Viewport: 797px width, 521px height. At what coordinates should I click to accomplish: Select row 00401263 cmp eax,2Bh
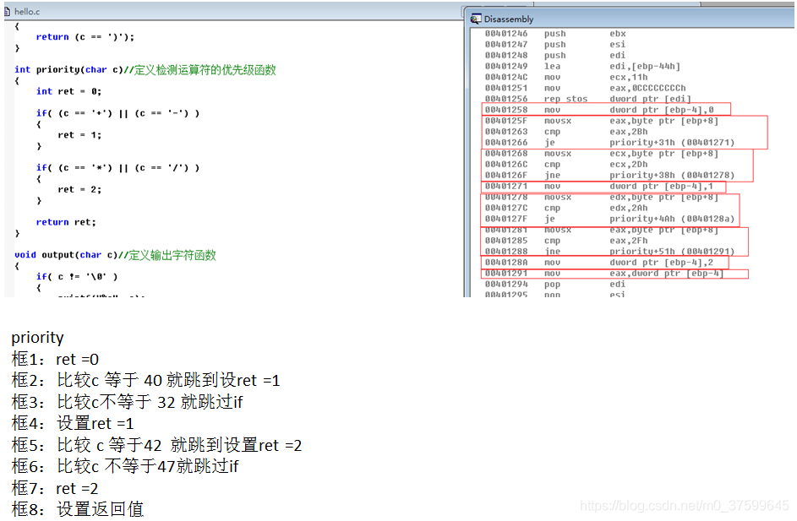coord(566,132)
